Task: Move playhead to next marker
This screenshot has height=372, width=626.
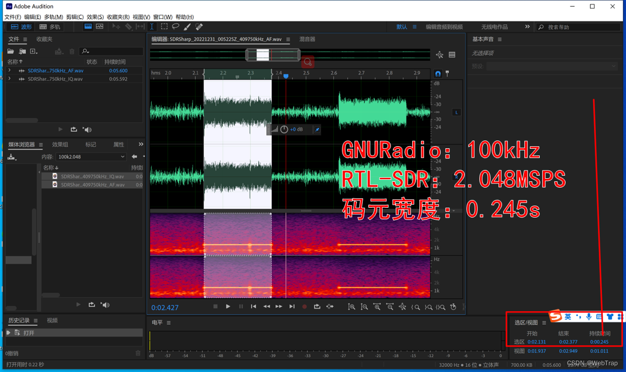Action: (292, 306)
